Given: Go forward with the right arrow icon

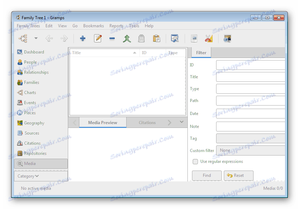Looking at the screenshot, I should 64,38.
